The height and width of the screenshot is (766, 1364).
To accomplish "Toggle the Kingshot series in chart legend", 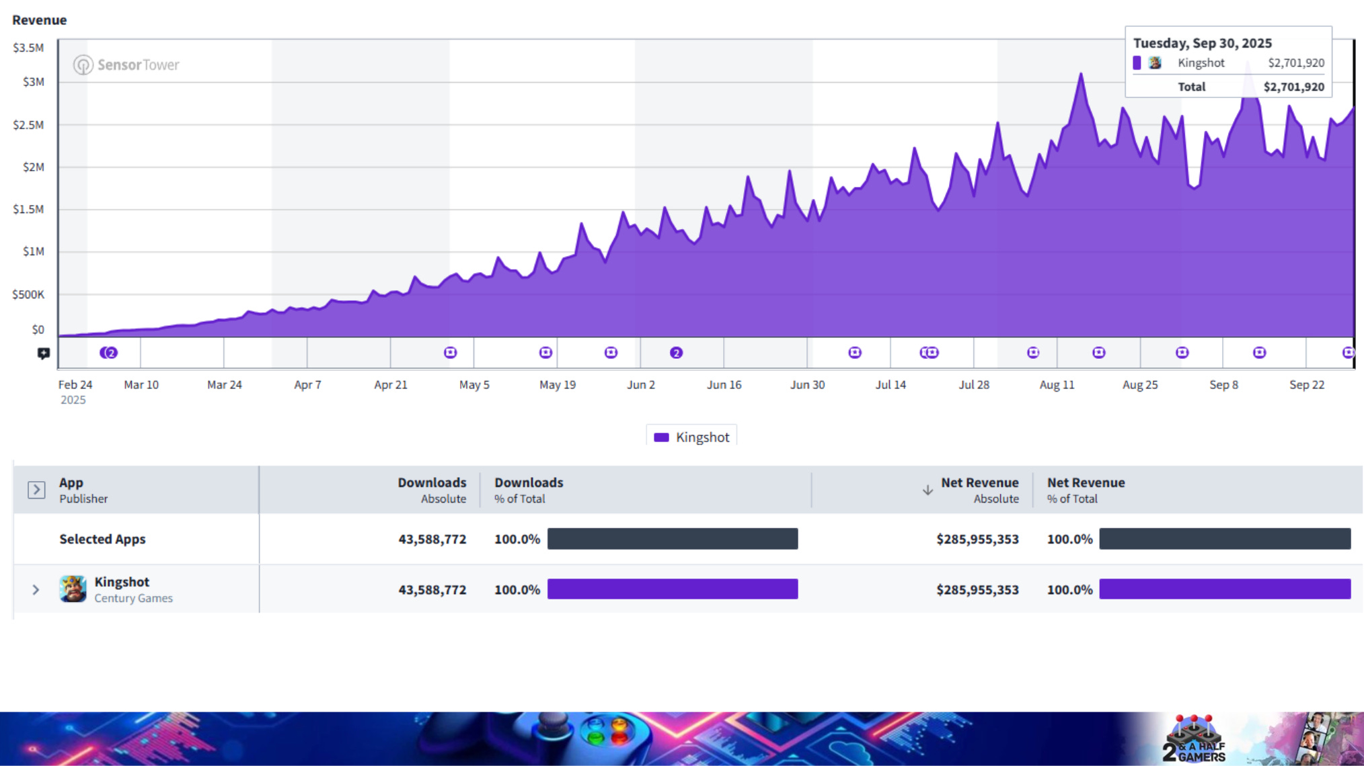I will tap(692, 437).
